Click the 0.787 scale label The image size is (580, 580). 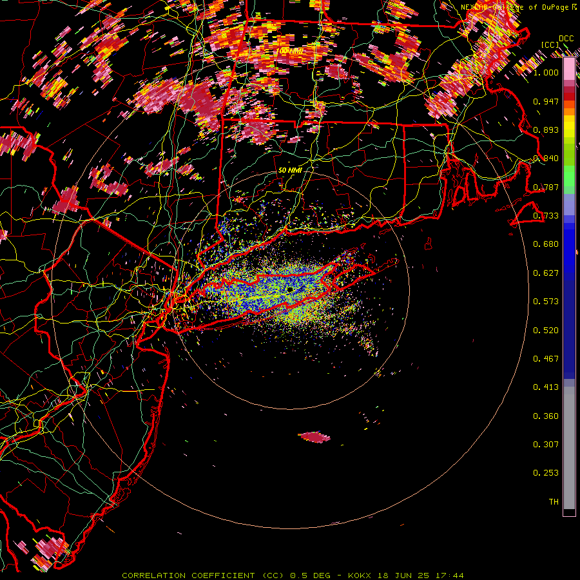[546, 187]
